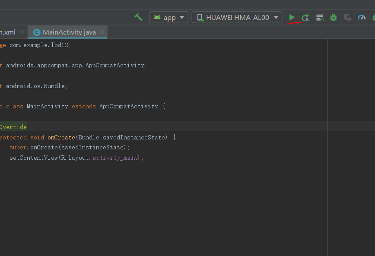The height and width of the screenshot is (256, 375).
Task: Click the Run with Coverage icon
Action: coord(348,18)
